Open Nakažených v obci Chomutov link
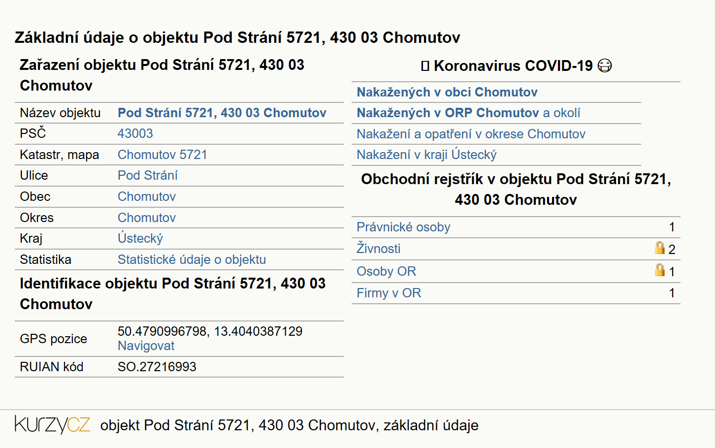715x448 pixels. pyautogui.click(x=447, y=92)
